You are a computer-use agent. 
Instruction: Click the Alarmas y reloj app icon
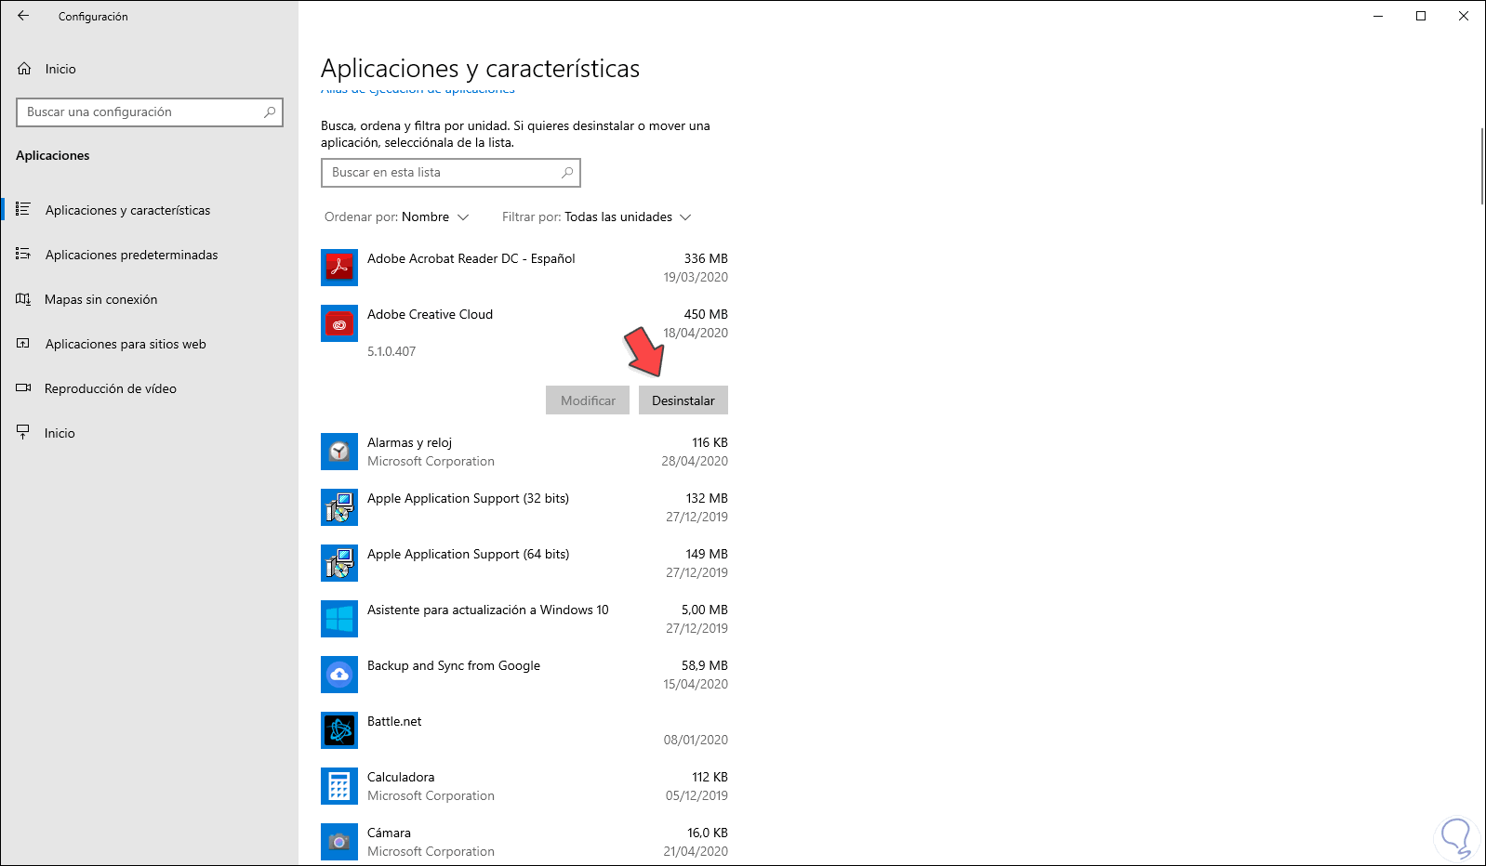(339, 452)
